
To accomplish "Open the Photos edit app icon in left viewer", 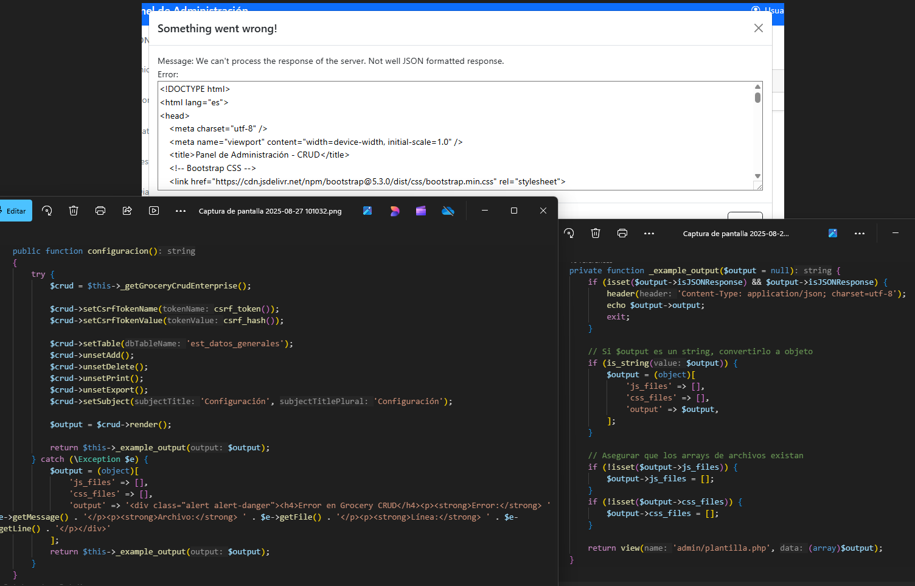I will click(x=367, y=211).
